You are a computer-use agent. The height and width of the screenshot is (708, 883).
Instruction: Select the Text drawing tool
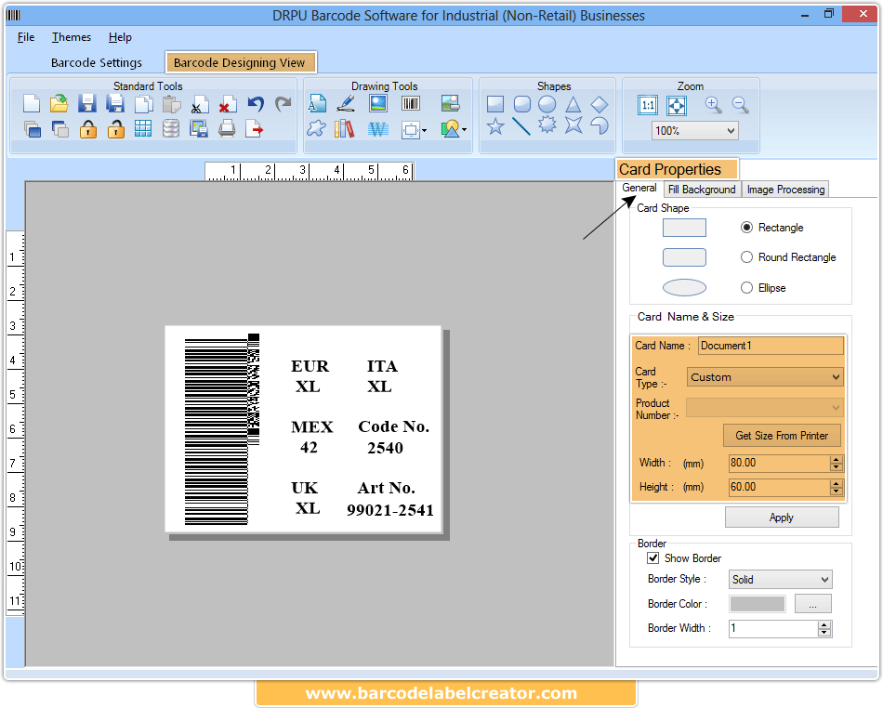(317, 103)
